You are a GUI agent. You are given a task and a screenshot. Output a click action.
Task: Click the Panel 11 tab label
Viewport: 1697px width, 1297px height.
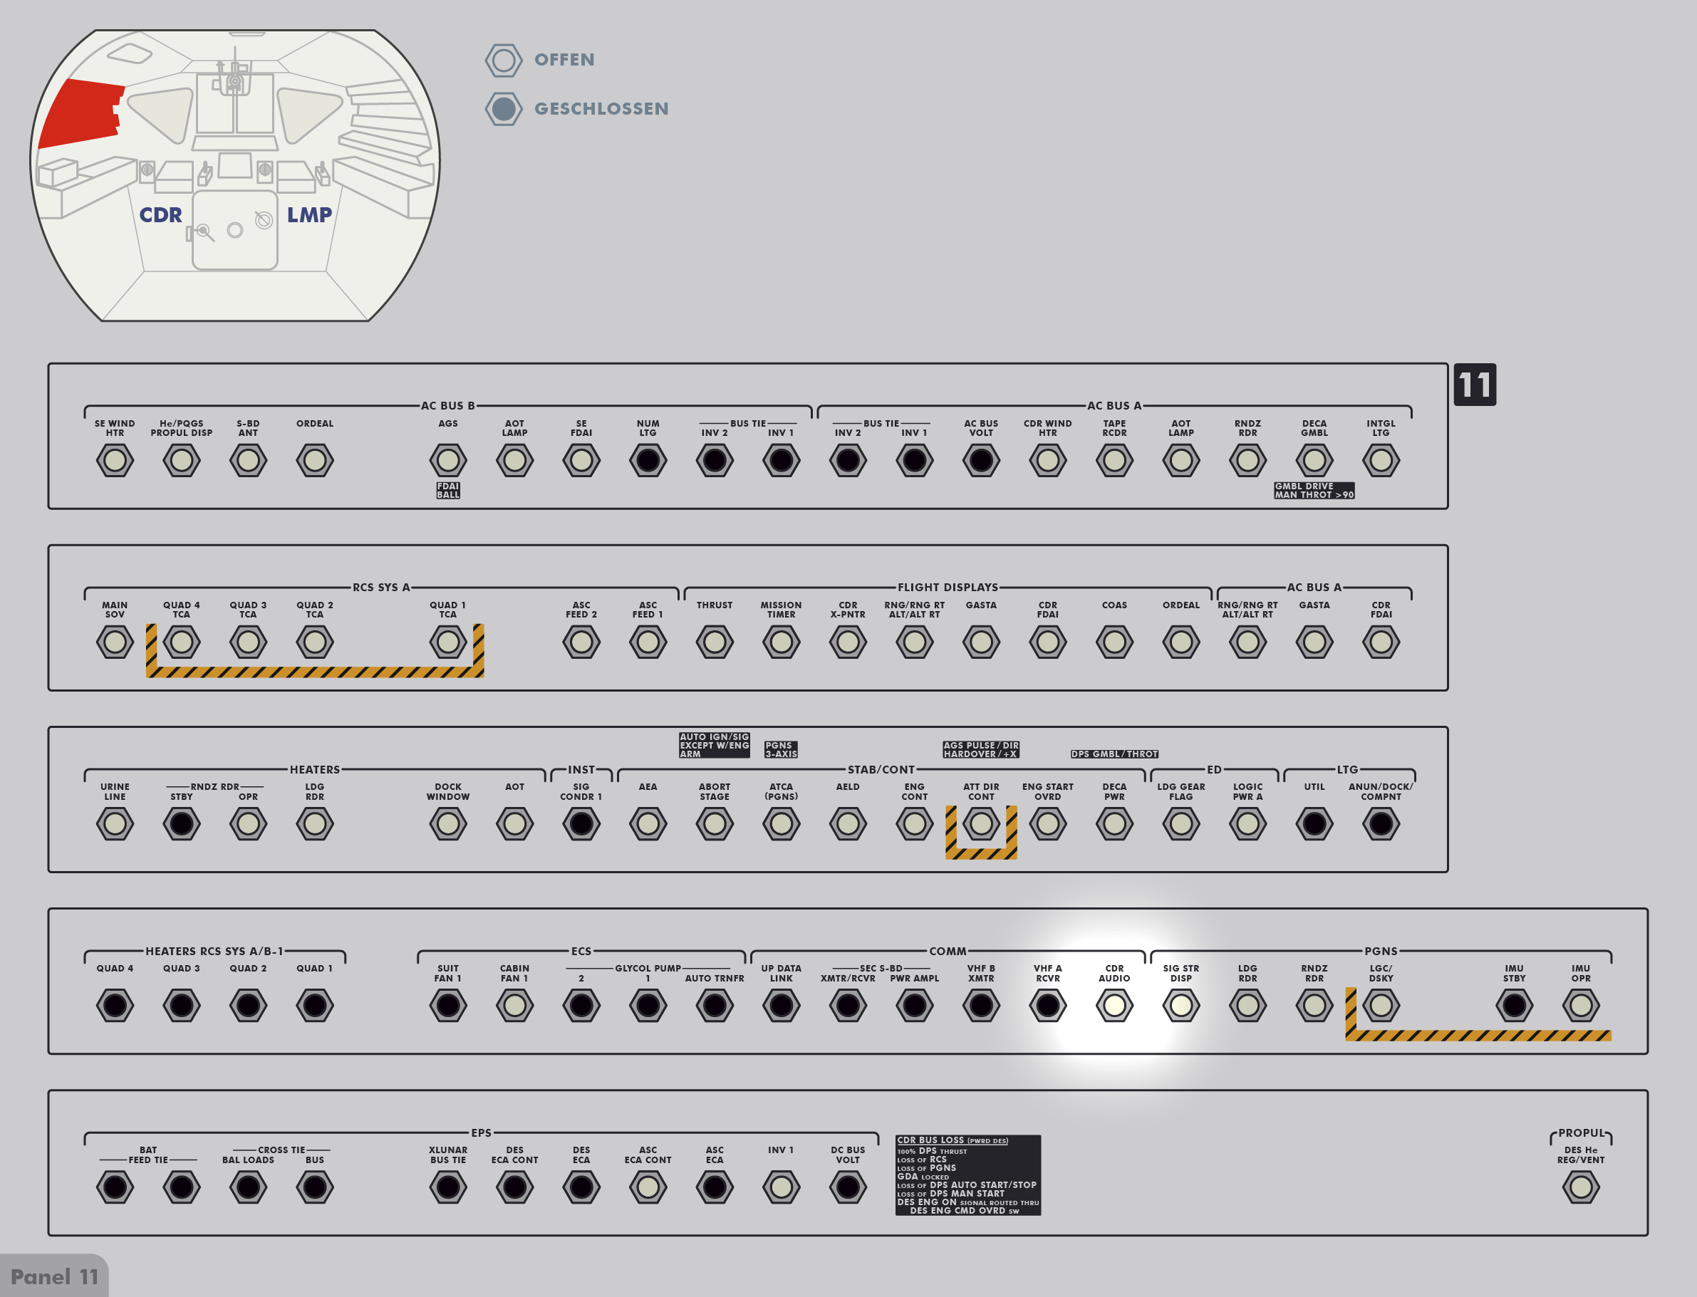pos(54,1277)
